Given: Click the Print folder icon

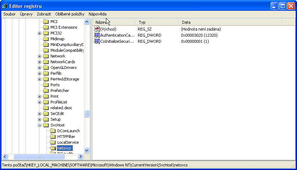Looking at the screenshot, I should (x=46, y=96).
